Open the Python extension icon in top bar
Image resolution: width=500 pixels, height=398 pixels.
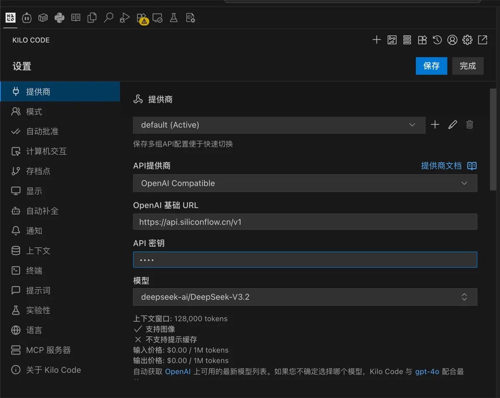60,18
